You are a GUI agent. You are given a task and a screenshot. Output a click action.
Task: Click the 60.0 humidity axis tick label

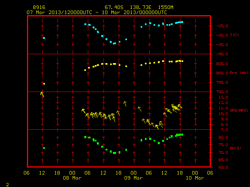tap(223, 167)
